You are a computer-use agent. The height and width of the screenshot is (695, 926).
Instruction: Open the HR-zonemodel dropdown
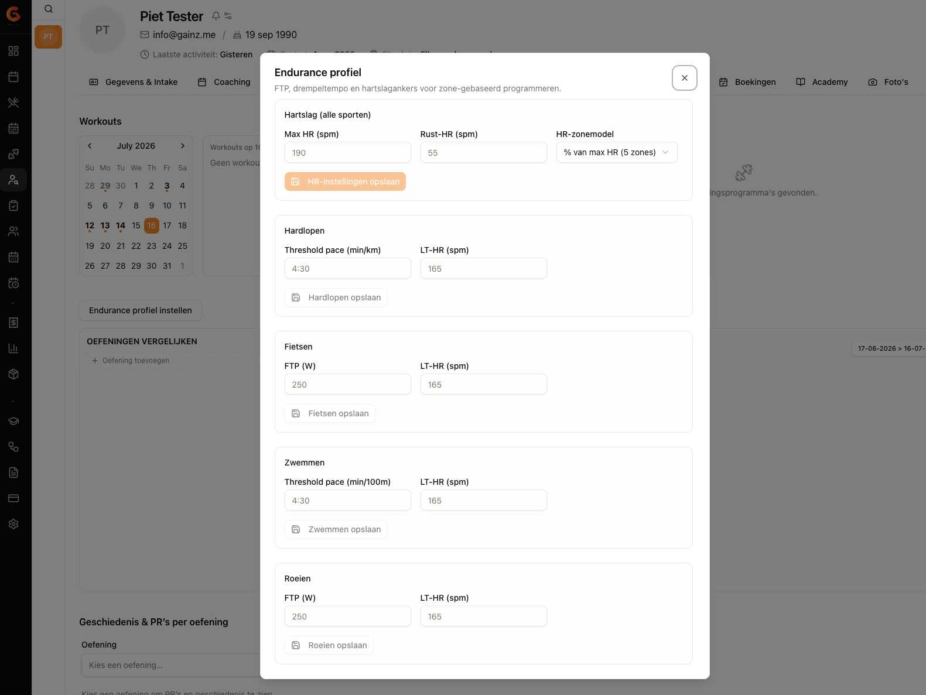click(x=617, y=152)
